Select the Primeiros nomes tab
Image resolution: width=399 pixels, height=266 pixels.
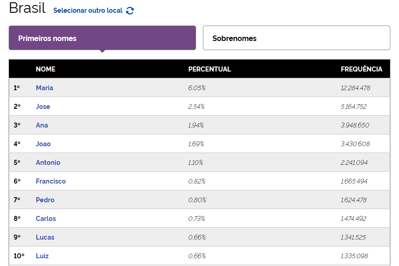click(102, 38)
